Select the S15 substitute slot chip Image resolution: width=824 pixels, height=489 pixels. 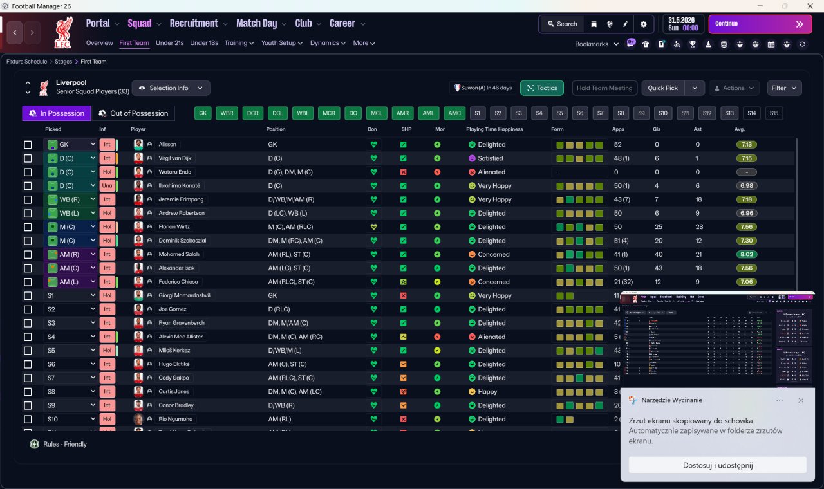point(774,113)
